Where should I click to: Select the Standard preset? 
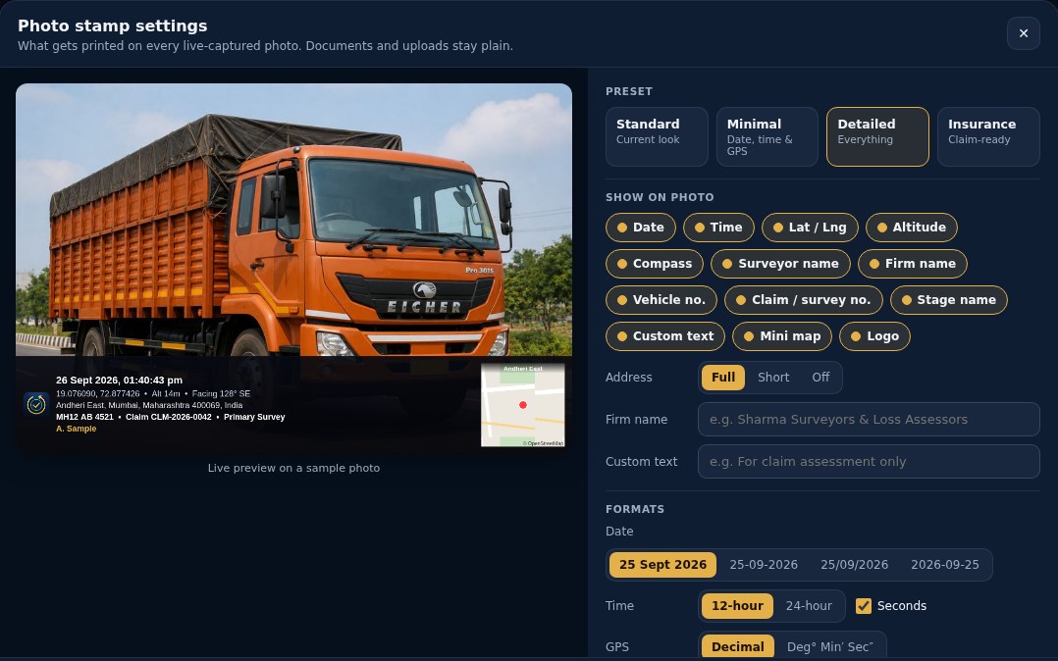(657, 137)
